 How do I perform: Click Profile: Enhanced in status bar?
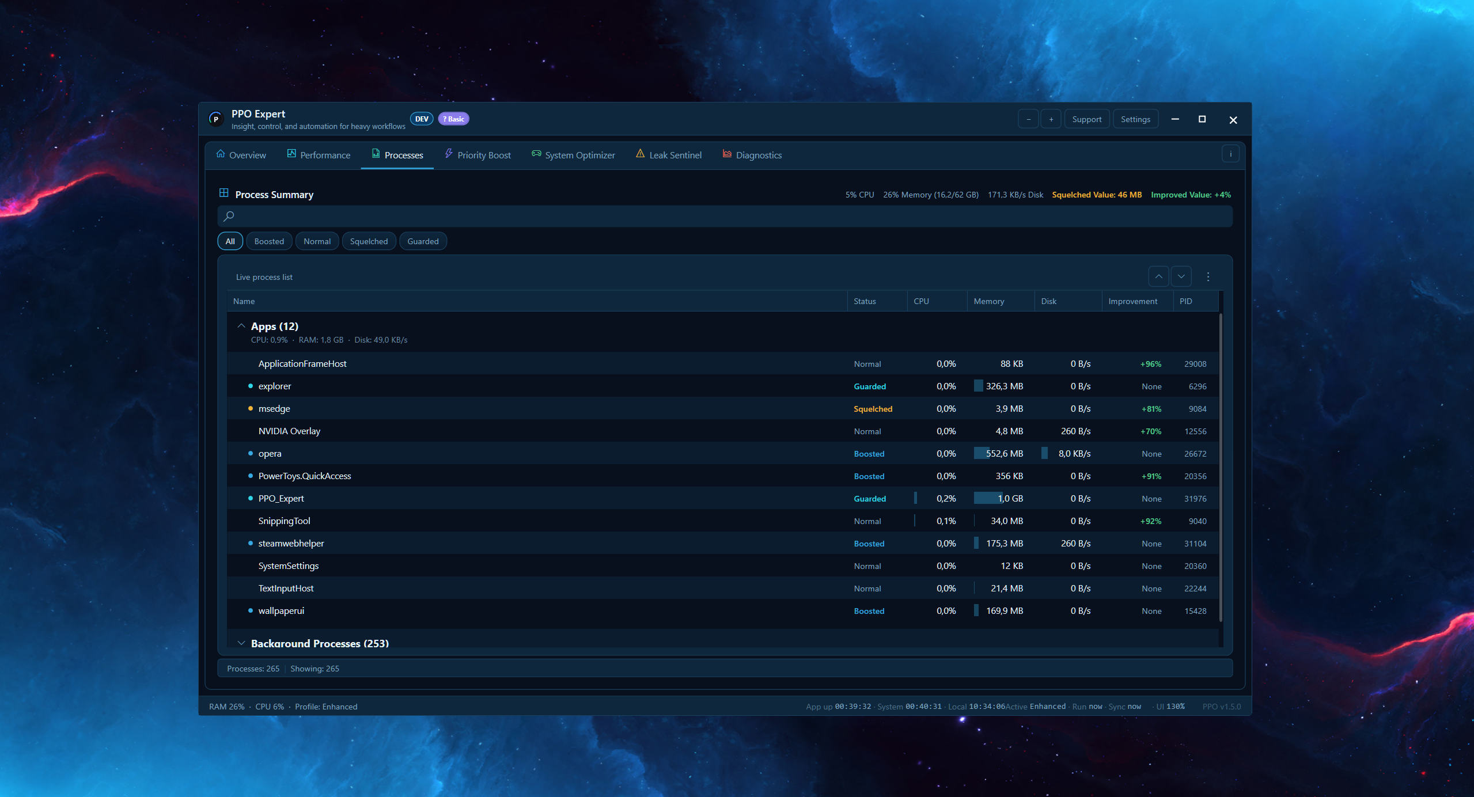coord(326,707)
